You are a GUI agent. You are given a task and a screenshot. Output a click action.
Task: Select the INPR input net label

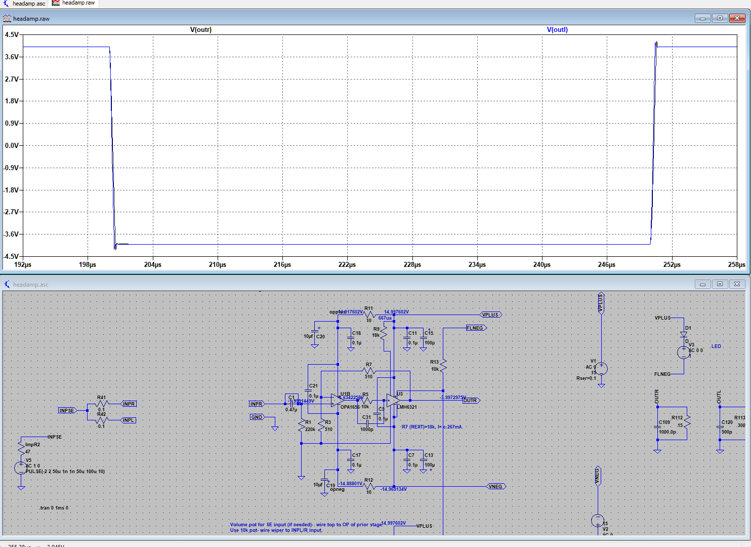point(257,404)
